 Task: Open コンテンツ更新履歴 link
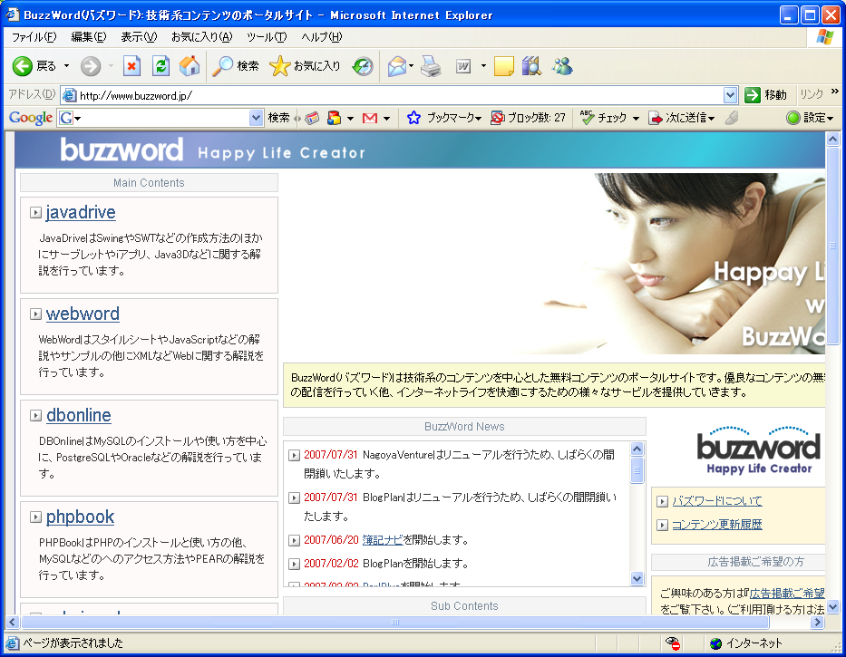tap(717, 525)
